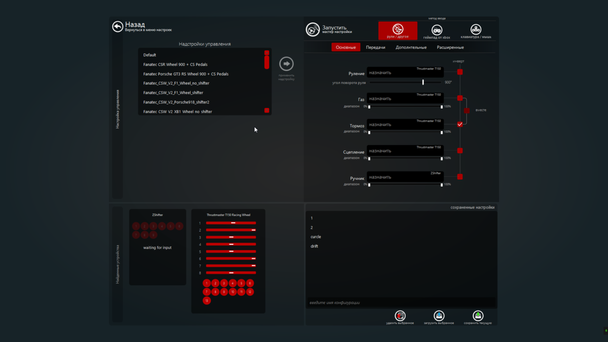Toggle вместе combined pedals checkbox

[x=467, y=110]
